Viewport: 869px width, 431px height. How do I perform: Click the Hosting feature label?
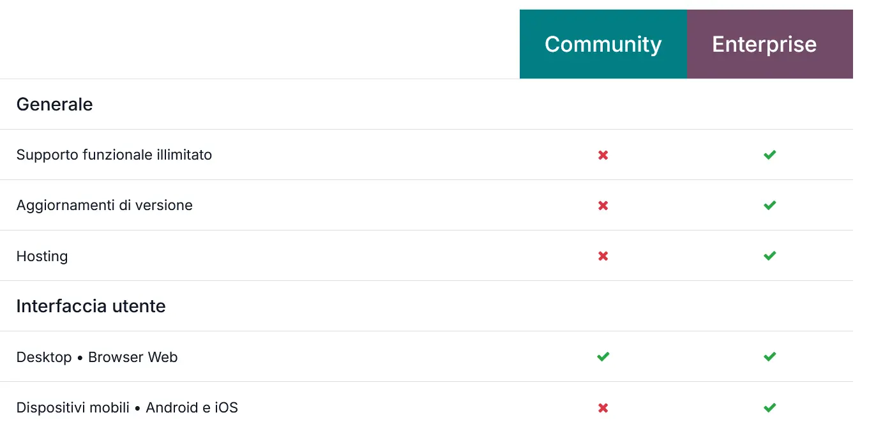point(42,256)
